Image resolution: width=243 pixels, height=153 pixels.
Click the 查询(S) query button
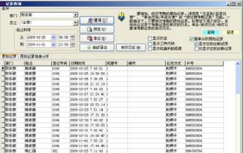[97, 20]
